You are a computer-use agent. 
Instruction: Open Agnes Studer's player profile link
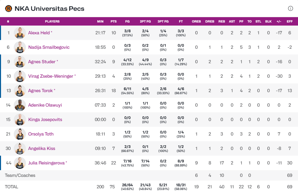[x=42, y=62]
